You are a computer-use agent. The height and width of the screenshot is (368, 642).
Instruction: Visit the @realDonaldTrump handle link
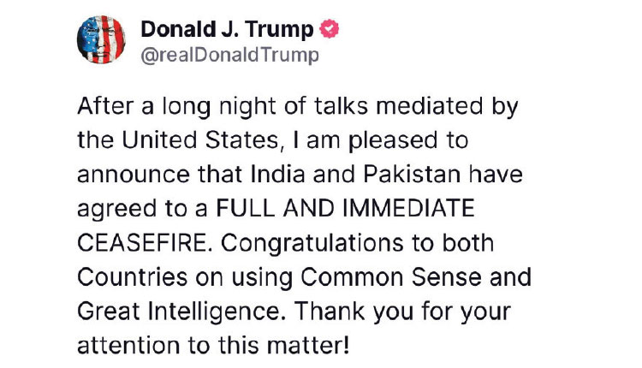(229, 55)
